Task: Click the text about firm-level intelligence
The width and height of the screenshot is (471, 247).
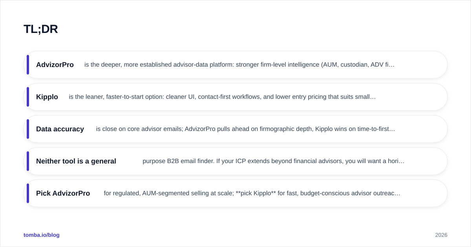Action: point(239,65)
